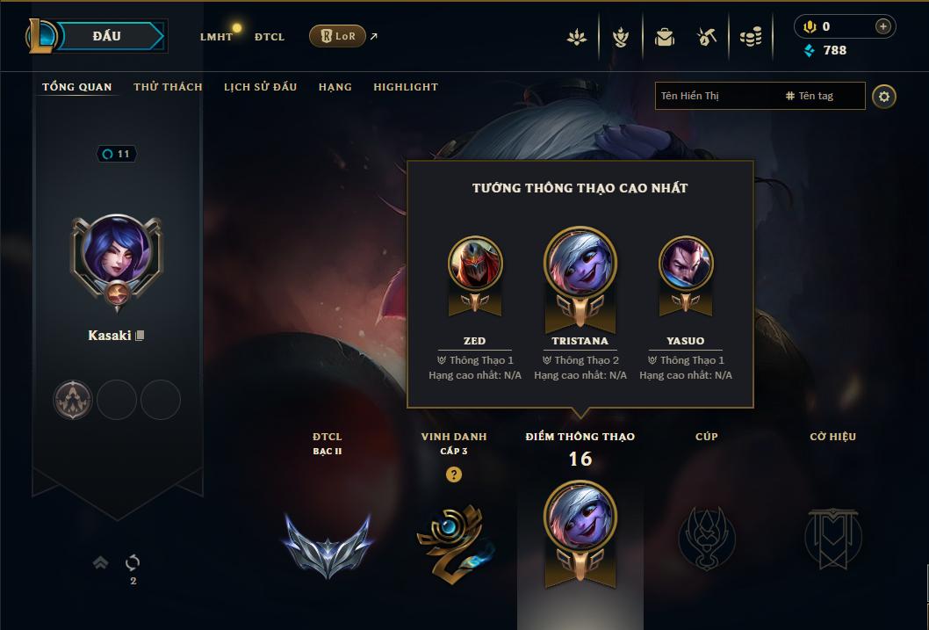The height and width of the screenshot is (630, 929).
Task: Open the Store coins icon
Action: (x=751, y=37)
